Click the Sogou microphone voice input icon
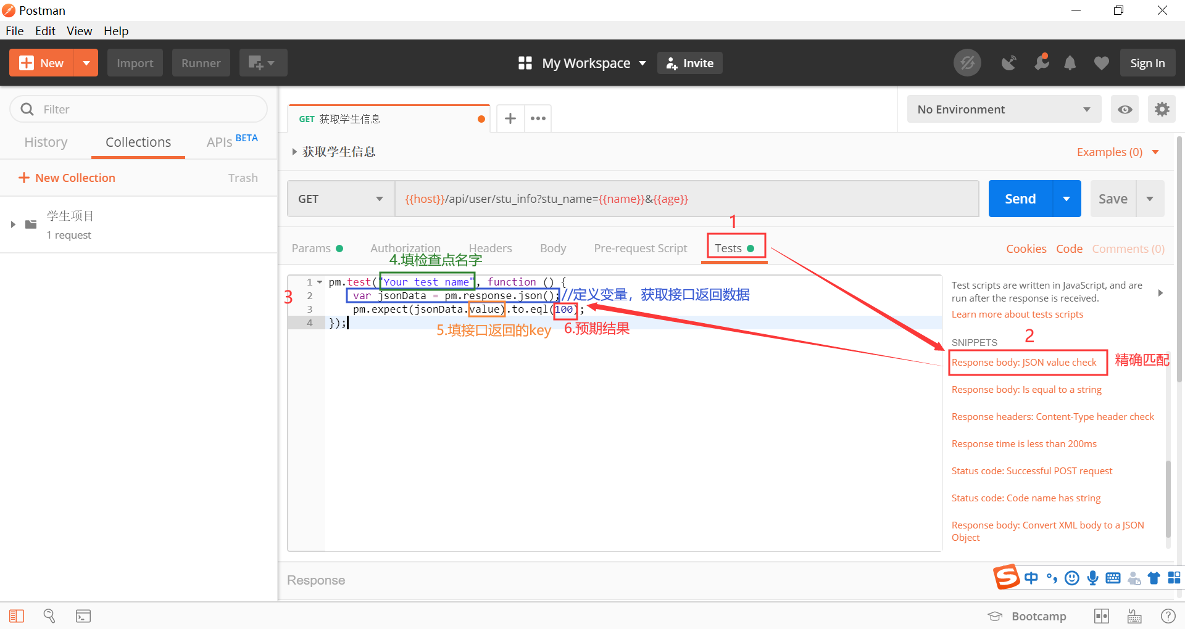Viewport: 1185px width, 629px height. click(1093, 578)
